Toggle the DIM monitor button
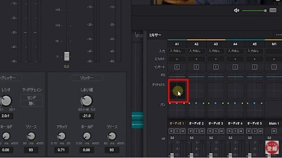282x158 pixels. tap(273, 10)
